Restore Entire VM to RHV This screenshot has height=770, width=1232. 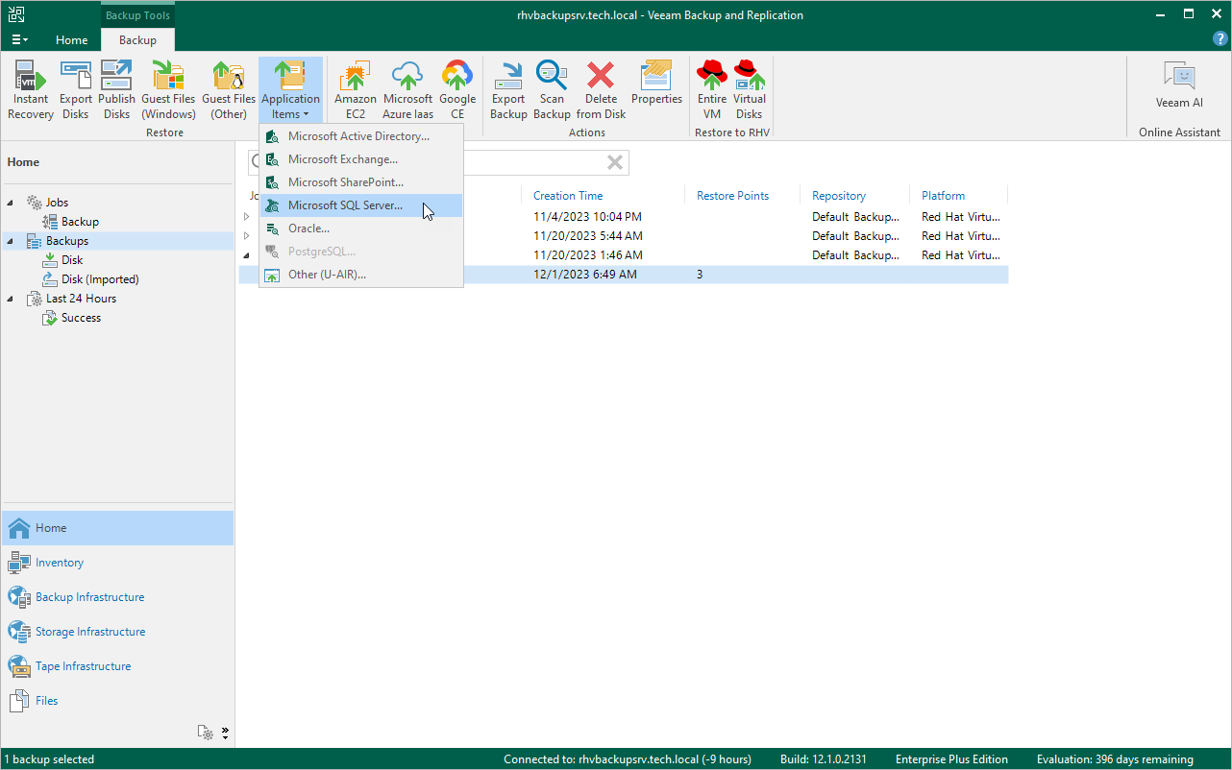[712, 89]
